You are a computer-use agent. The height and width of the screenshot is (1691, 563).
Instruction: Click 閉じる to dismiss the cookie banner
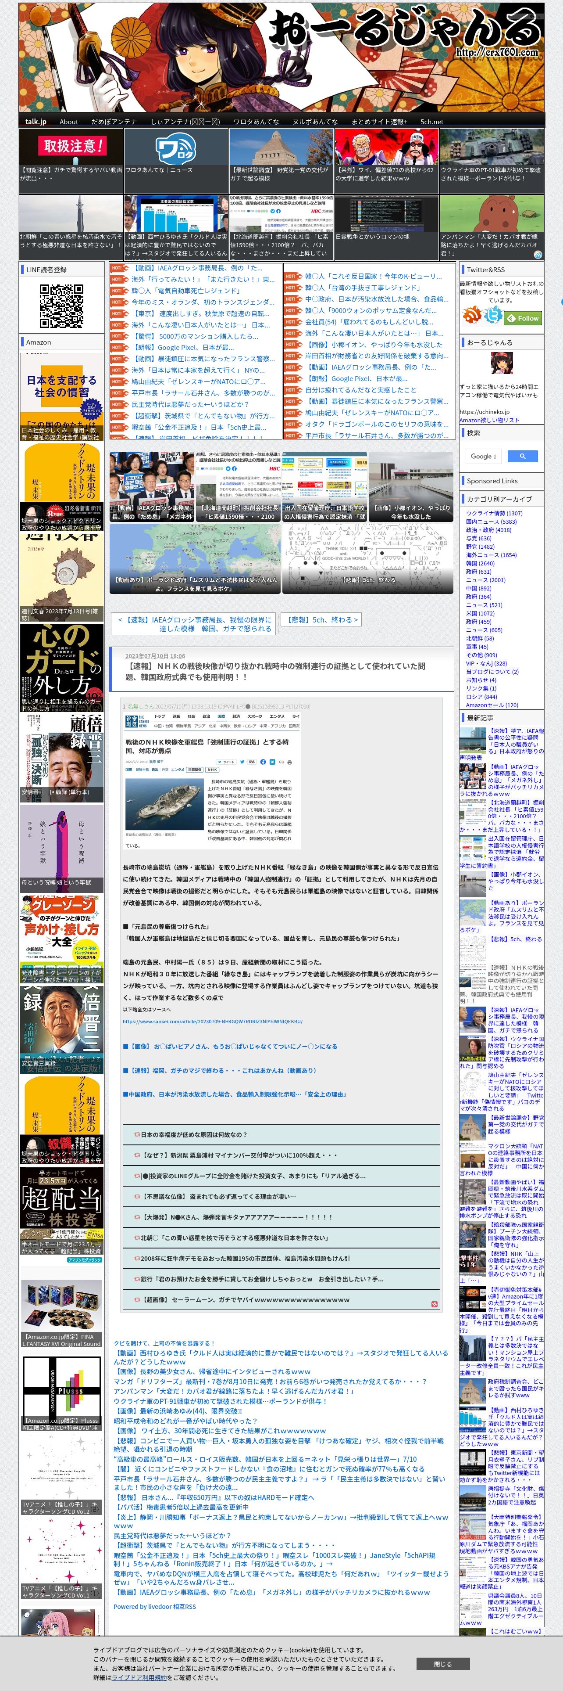tap(442, 1663)
